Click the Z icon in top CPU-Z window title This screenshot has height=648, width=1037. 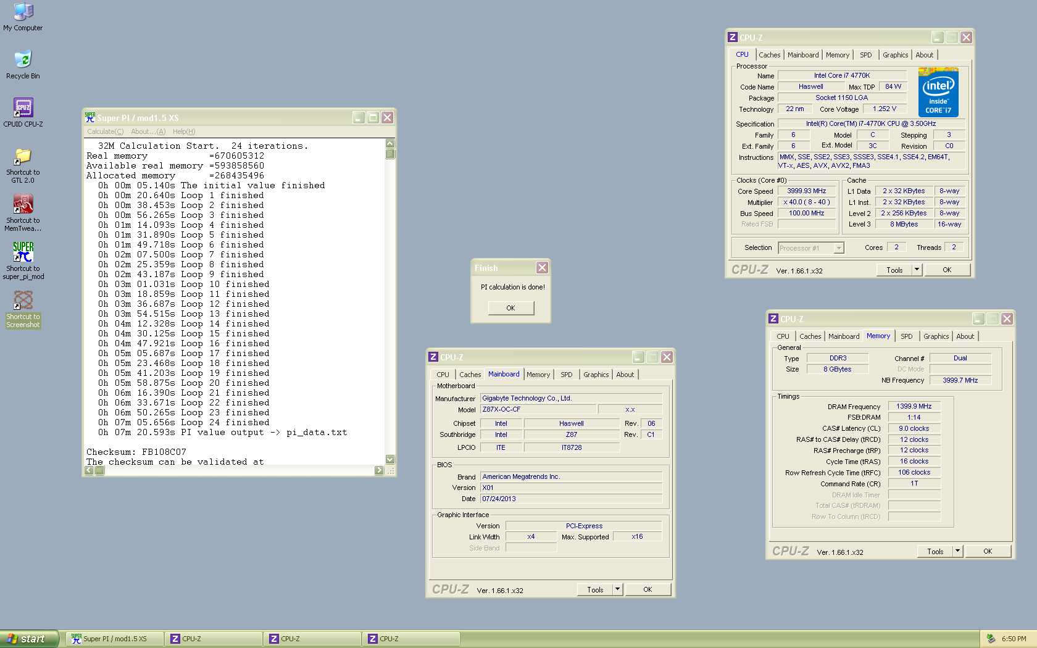pos(733,37)
